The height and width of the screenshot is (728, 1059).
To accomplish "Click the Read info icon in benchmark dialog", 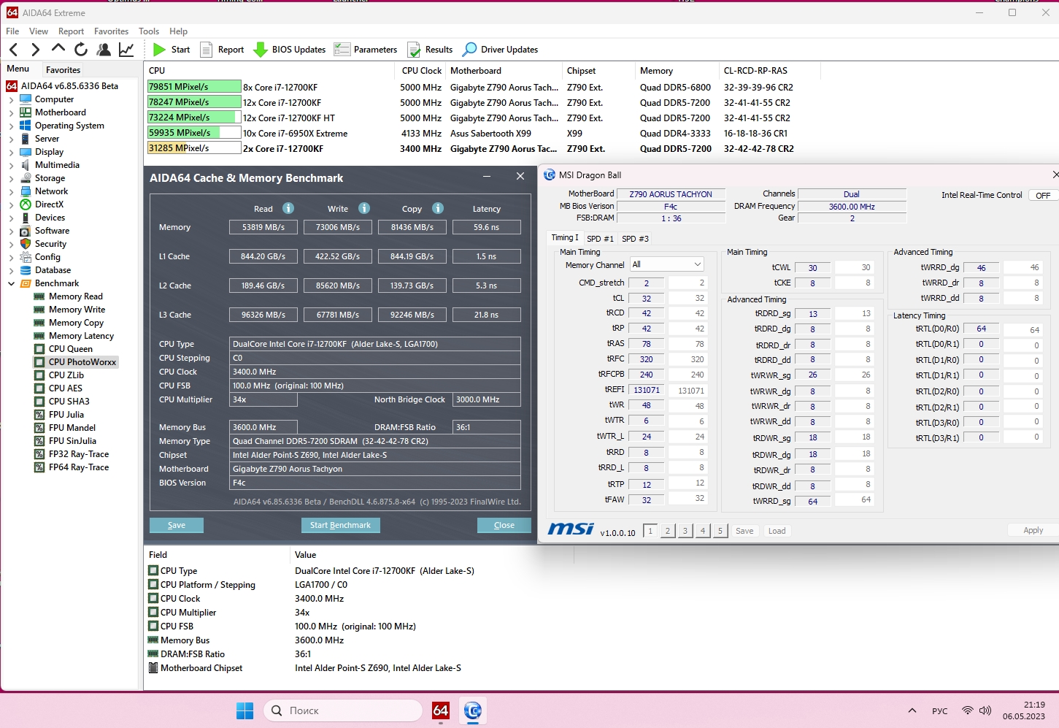I will click(288, 208).
